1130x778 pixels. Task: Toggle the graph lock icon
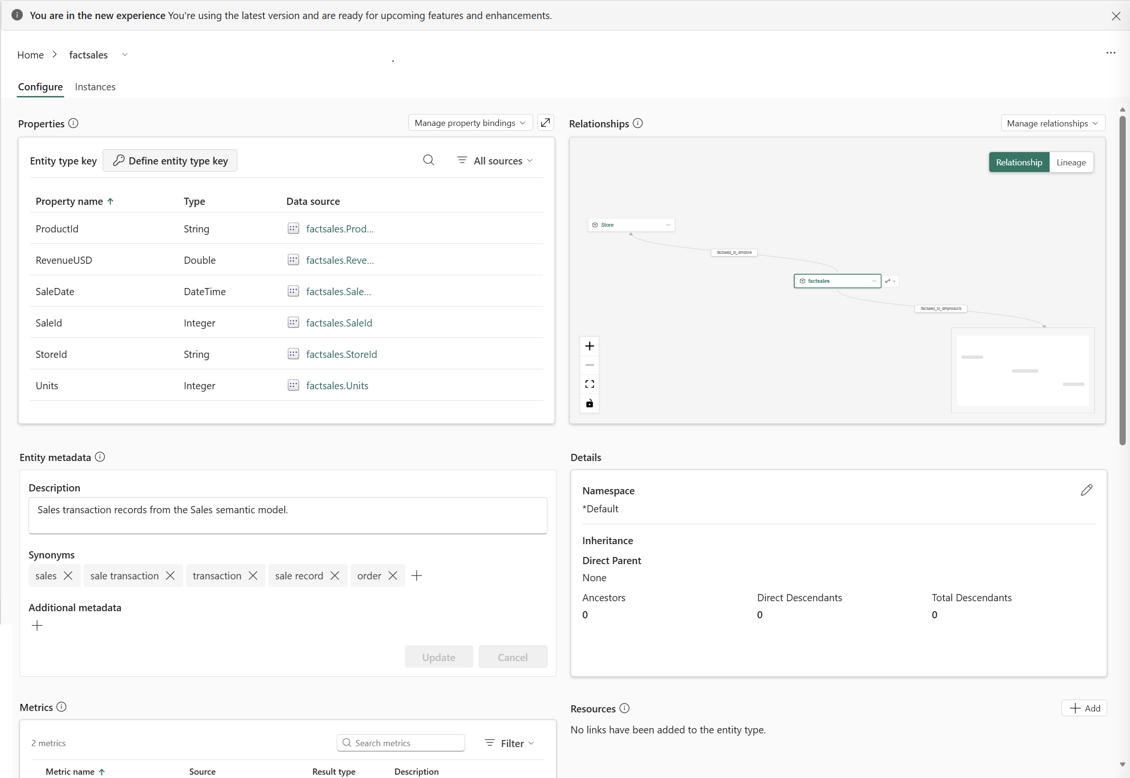[589, 403]
